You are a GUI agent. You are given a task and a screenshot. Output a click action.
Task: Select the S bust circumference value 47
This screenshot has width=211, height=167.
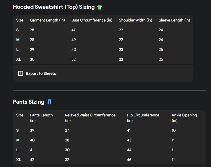74,30
